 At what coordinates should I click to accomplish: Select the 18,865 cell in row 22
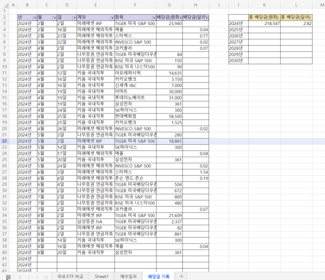[x=169, y=141]
